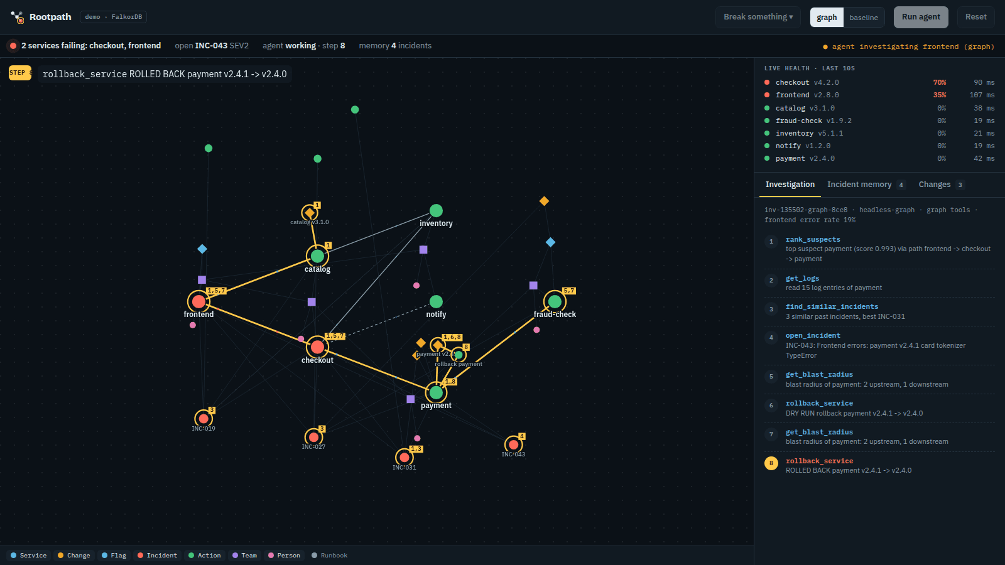This screenshot has height=565, width=1005.
Task: Select the inventory service node
Action: click(436, 210)
